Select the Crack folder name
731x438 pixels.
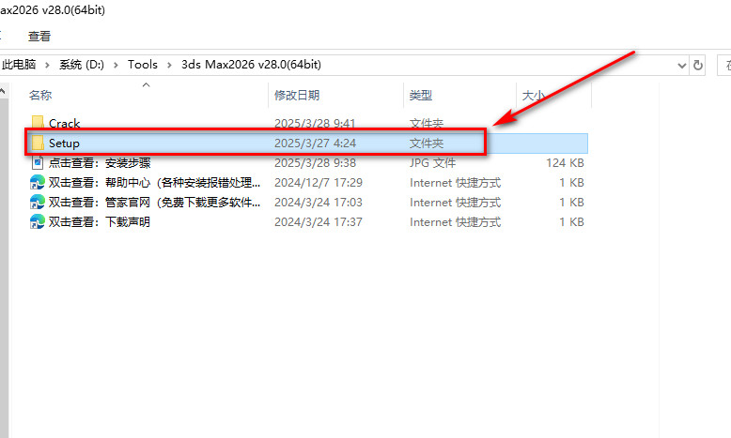point(64,124)
